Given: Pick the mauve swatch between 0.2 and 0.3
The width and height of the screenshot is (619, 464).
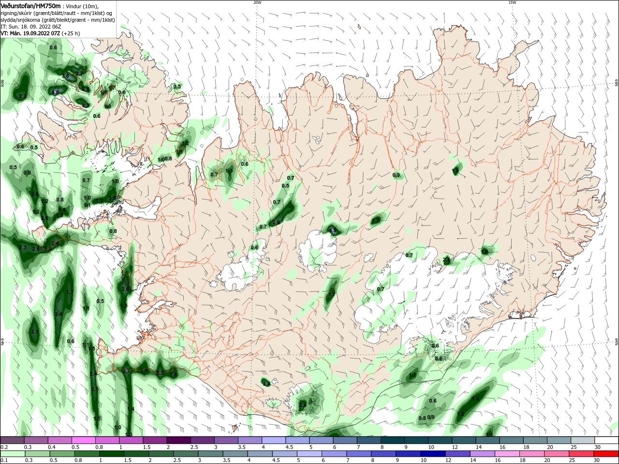Looking at the screenshot, I should click(x=13, y=440).
